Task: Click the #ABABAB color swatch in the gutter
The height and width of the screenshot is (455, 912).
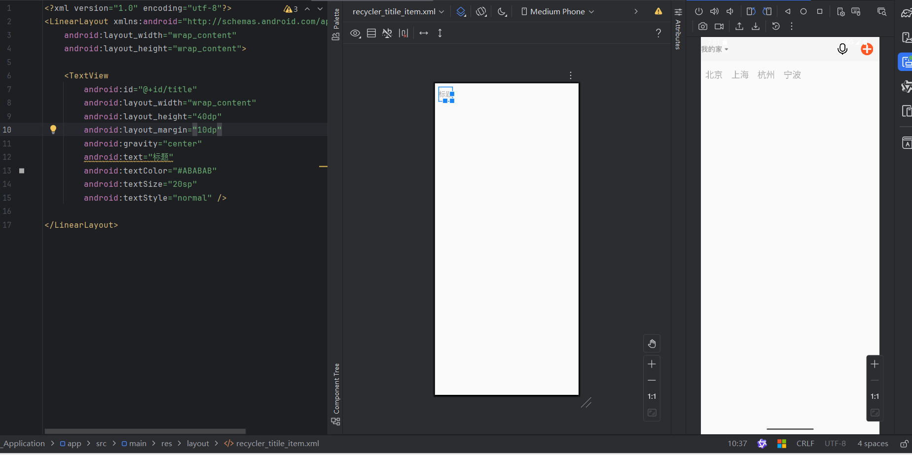Action: pyautogui.click(x=22, y=171)
